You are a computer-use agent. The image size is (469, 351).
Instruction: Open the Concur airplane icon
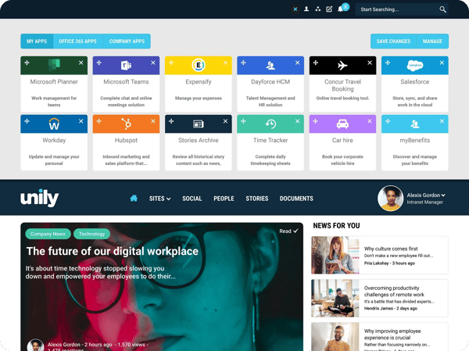342,65
